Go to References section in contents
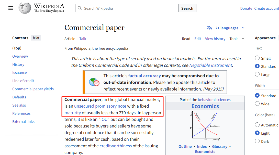Image resolution: width=279 pixels, height=155 pixels. (21, 113)
